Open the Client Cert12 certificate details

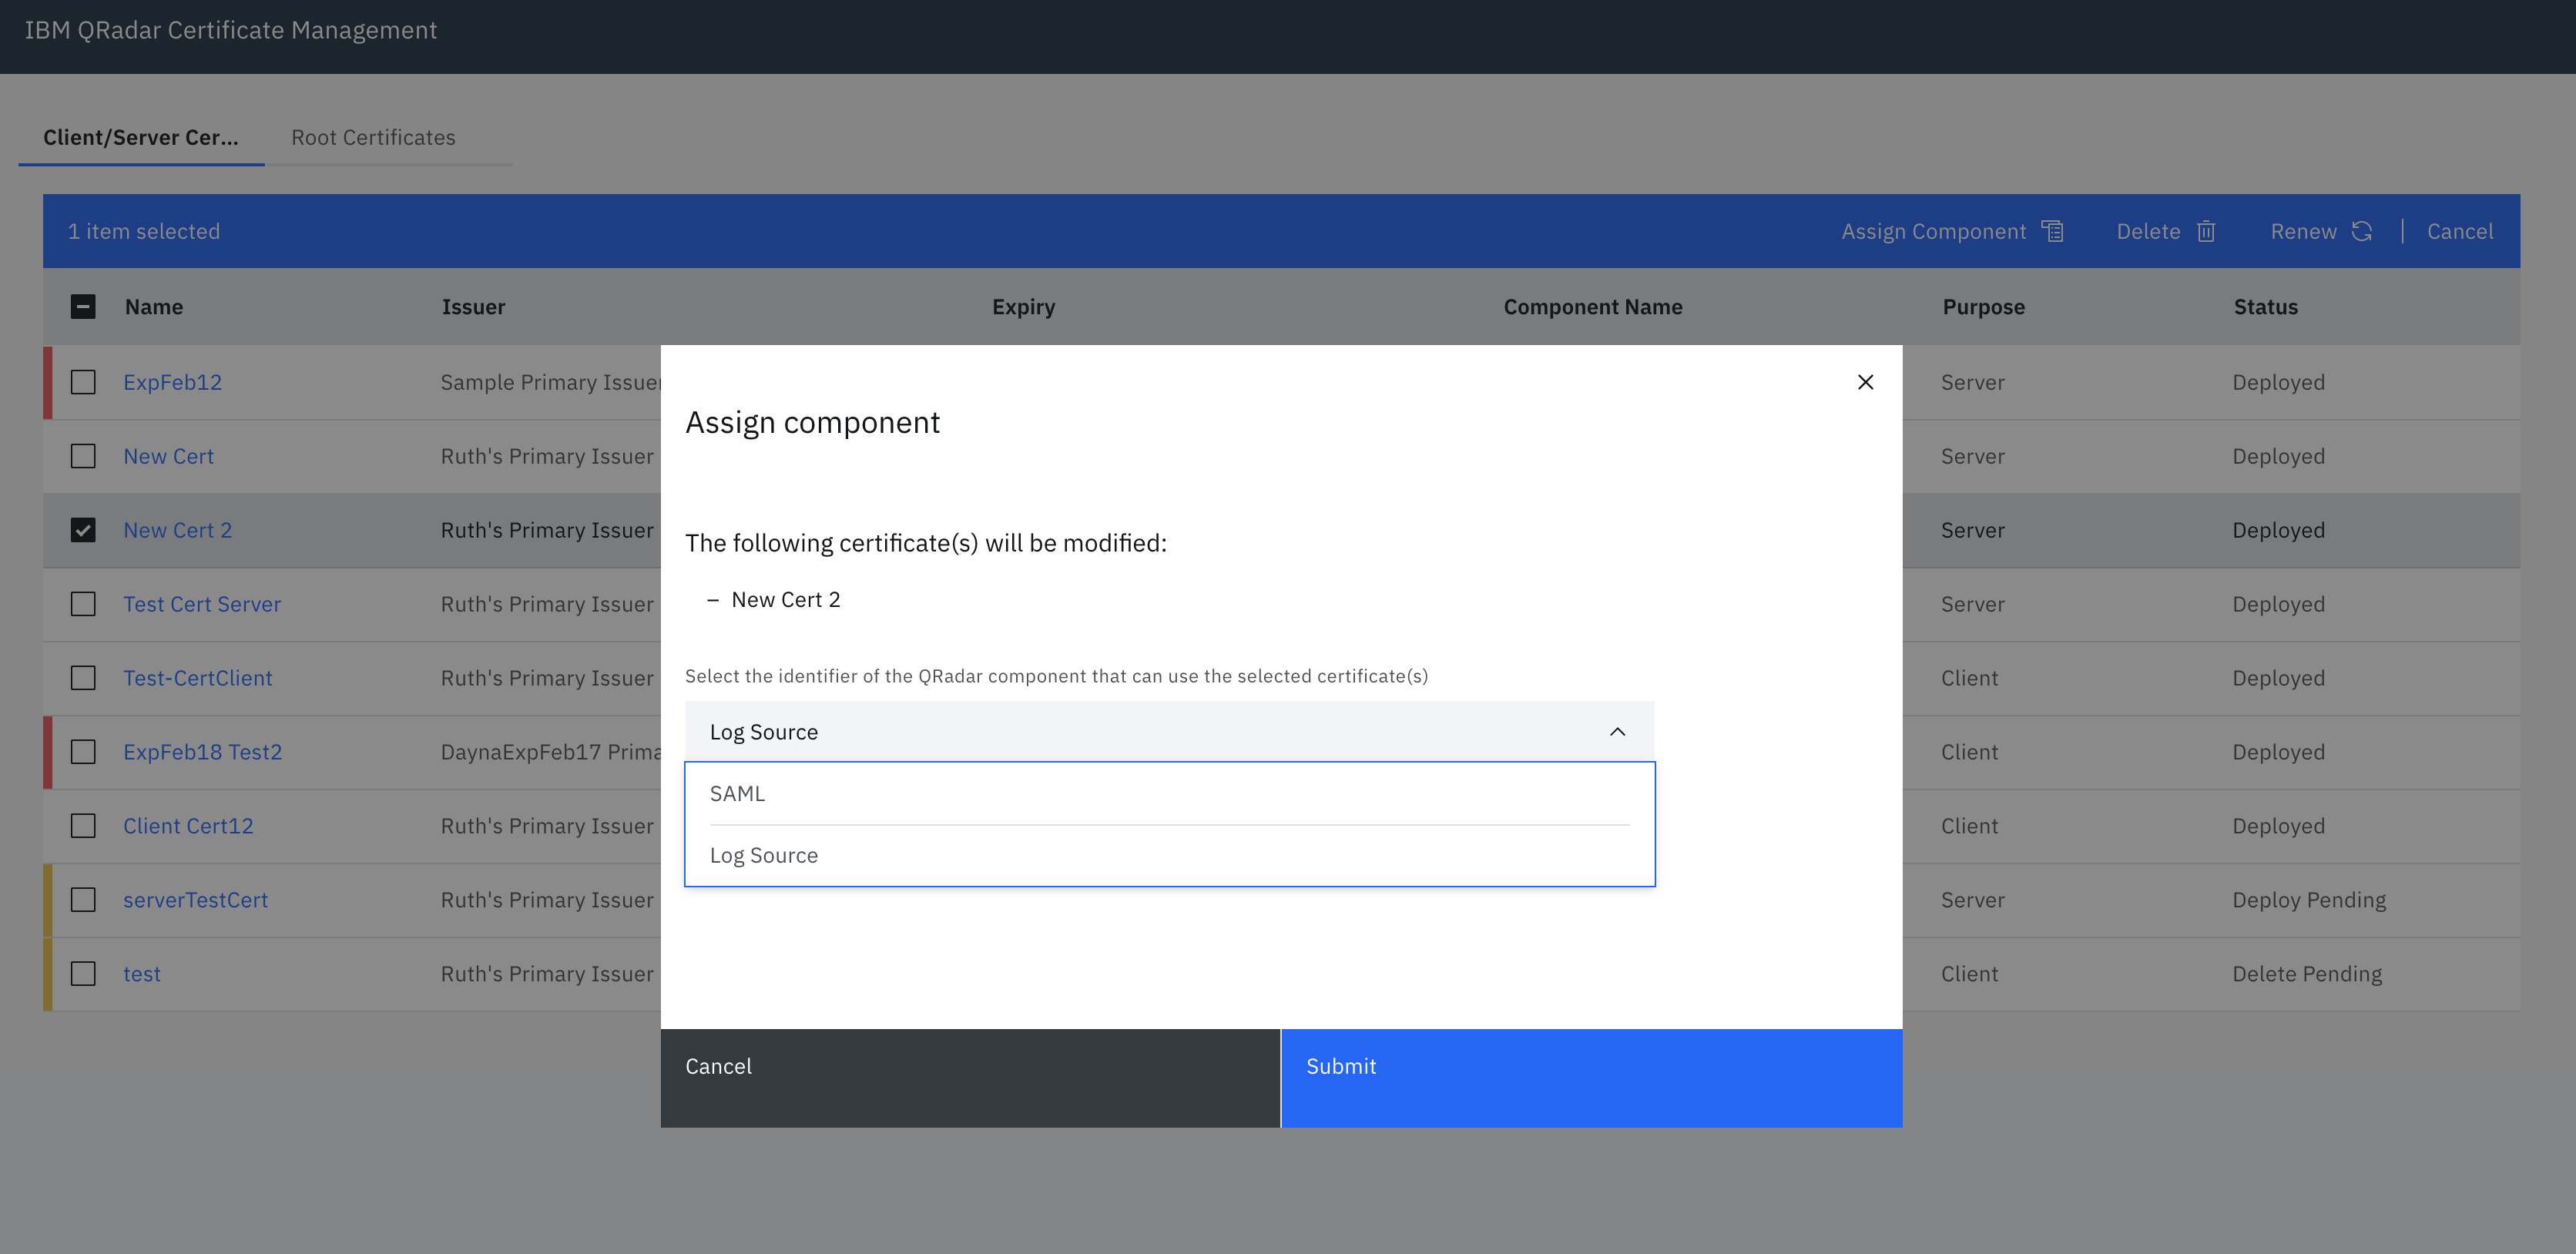coord(188,825)
